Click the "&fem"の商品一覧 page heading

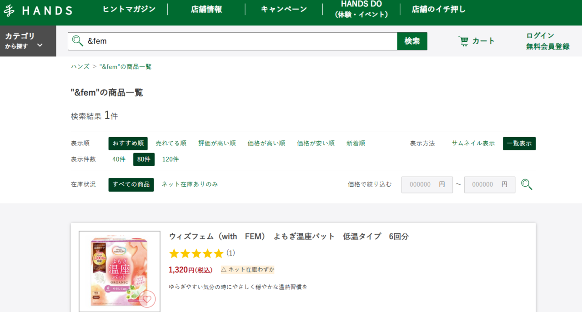tap(107, 93)
